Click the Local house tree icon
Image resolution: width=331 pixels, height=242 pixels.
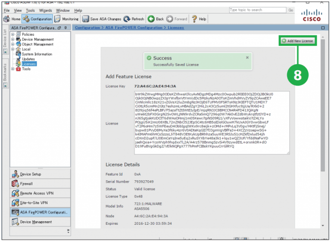pos(19,49)
